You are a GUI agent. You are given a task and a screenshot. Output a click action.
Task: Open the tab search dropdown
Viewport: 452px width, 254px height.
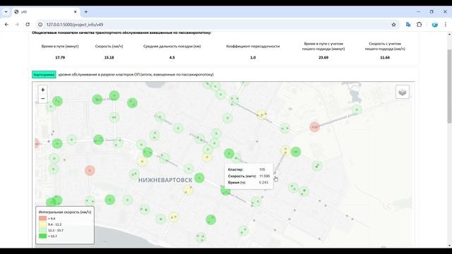pos(6,12)
